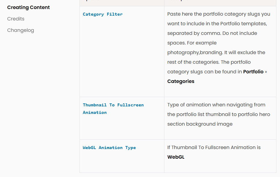Image resolution: width=280 pixels, height=177 pixels.
Task: Open the Creating Content sidebar link
Action: point(29,7)
